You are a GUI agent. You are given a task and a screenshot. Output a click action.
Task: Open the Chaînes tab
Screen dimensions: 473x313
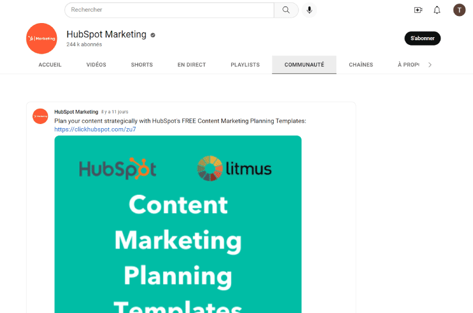(x=361, y=65)
